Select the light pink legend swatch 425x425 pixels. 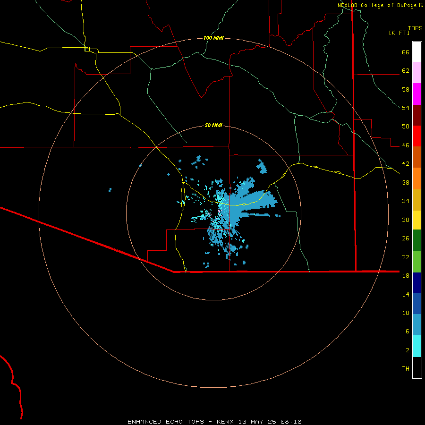417,72
